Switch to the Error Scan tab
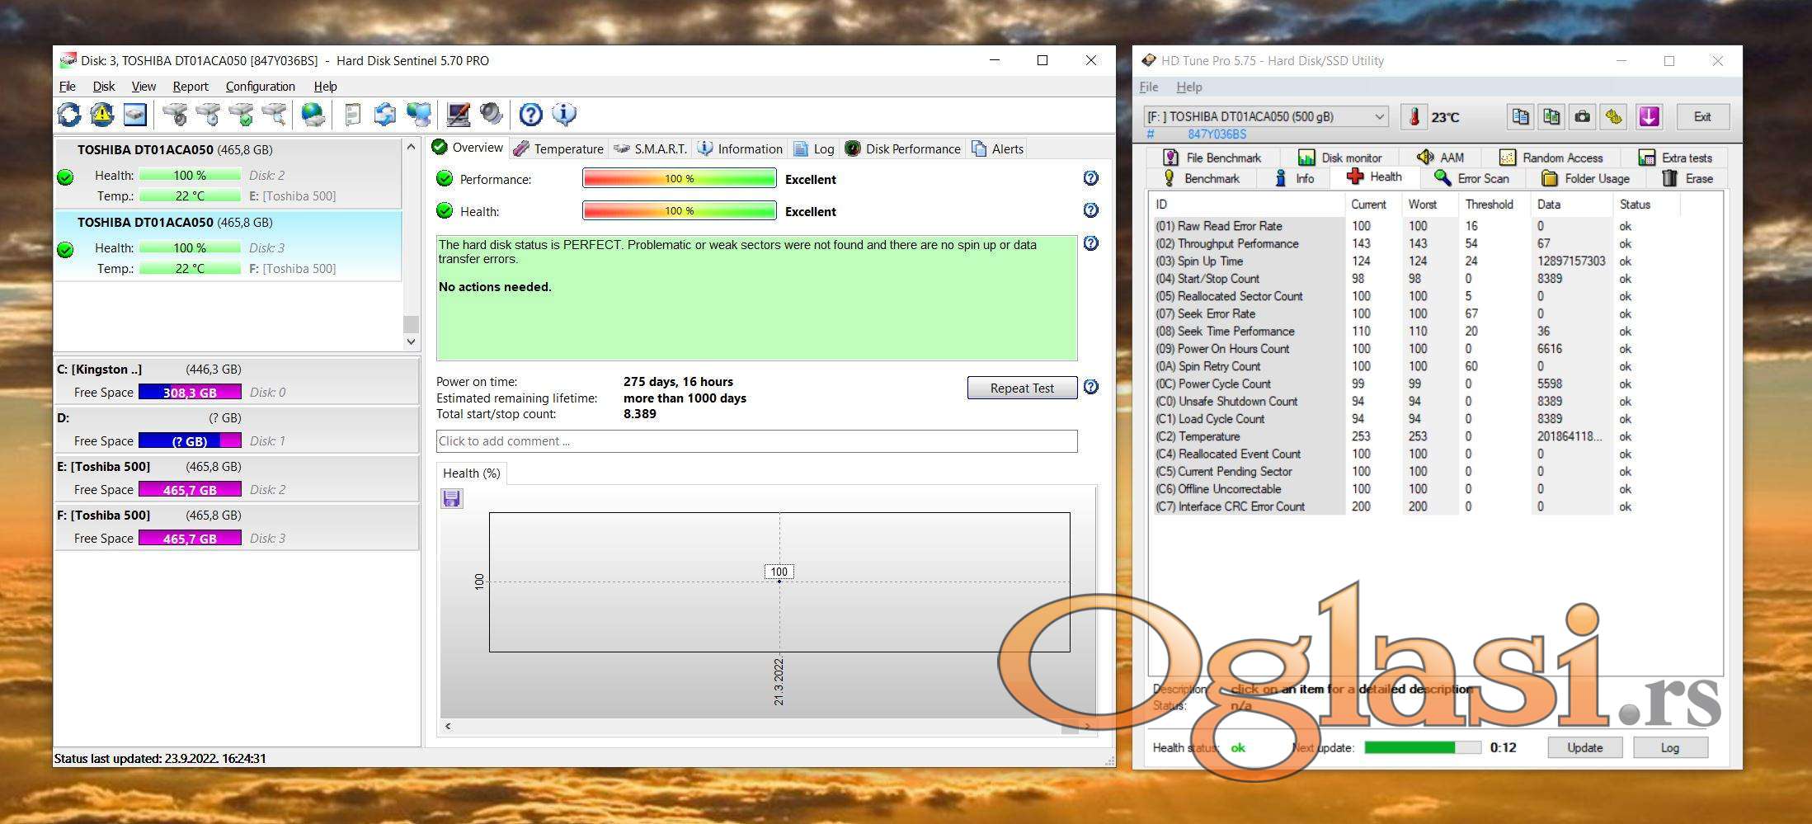 (1472, 178)
